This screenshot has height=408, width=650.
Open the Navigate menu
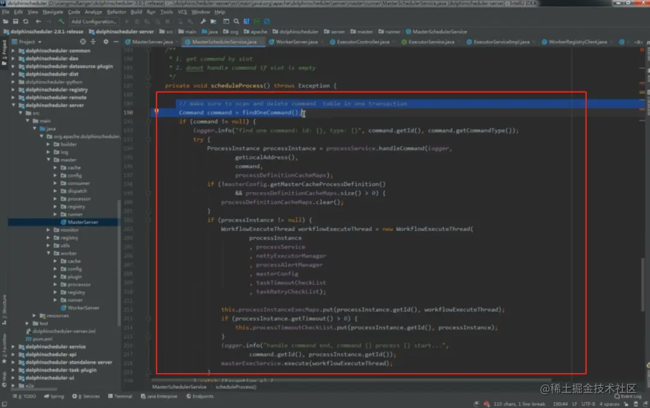point(52,12)
